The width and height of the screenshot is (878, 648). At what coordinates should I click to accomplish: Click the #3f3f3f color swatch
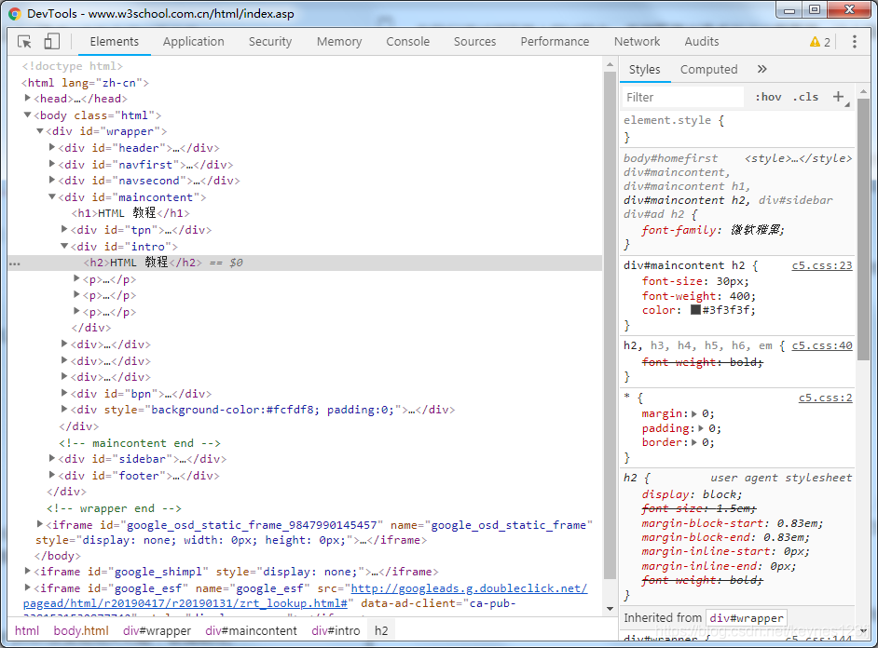[x=695, y=310]
